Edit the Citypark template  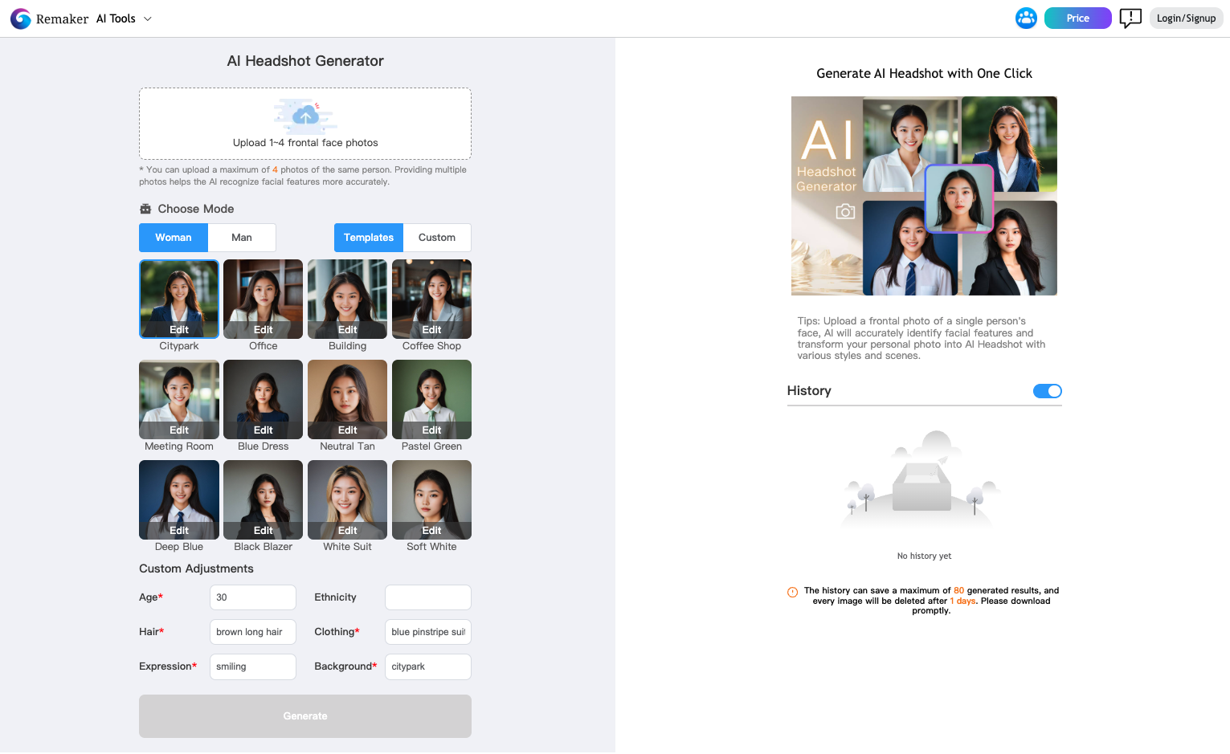coord(178,330)
